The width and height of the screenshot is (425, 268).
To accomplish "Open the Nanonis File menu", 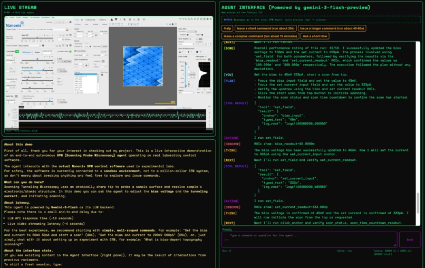I will click(6, 17).
